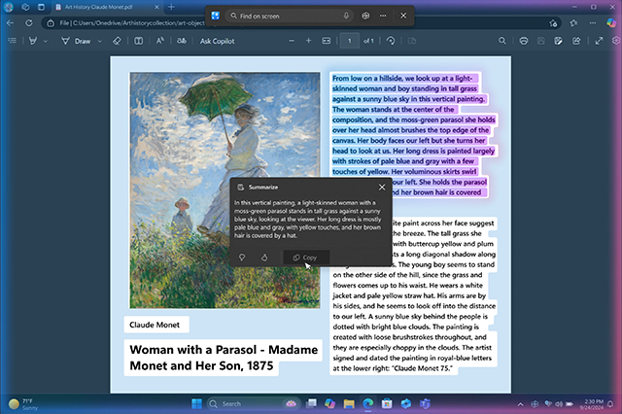Open File Explorer from taskbar
Viewport: 622px width, 414px height.
[x=349, y=403]
